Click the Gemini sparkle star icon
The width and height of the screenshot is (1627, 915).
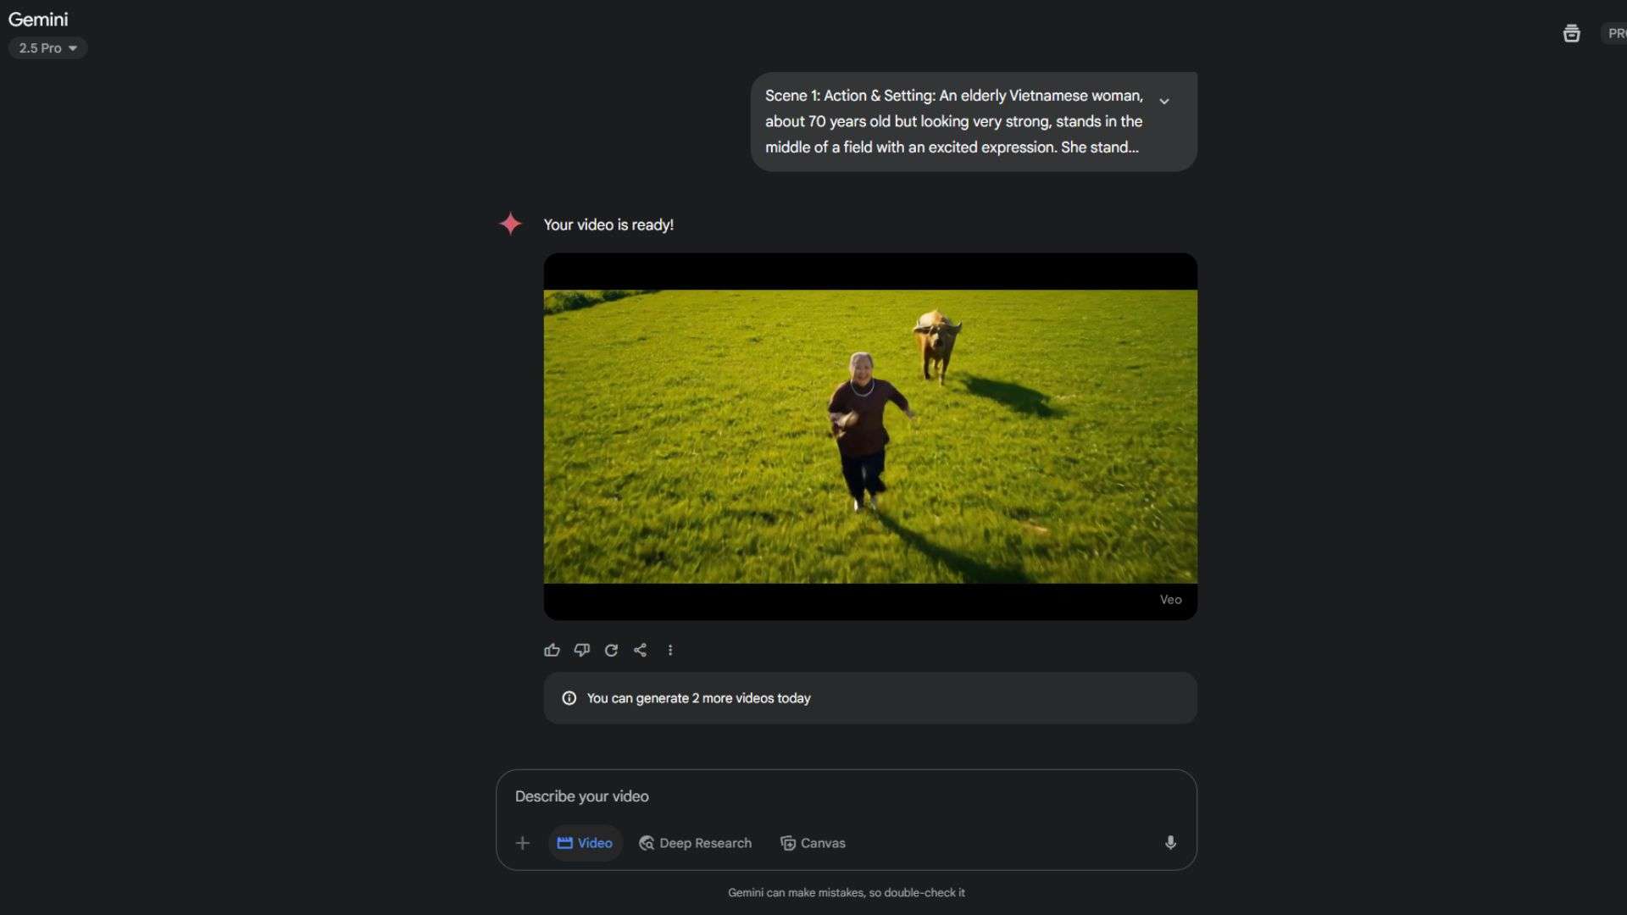(x=510, y=224)
